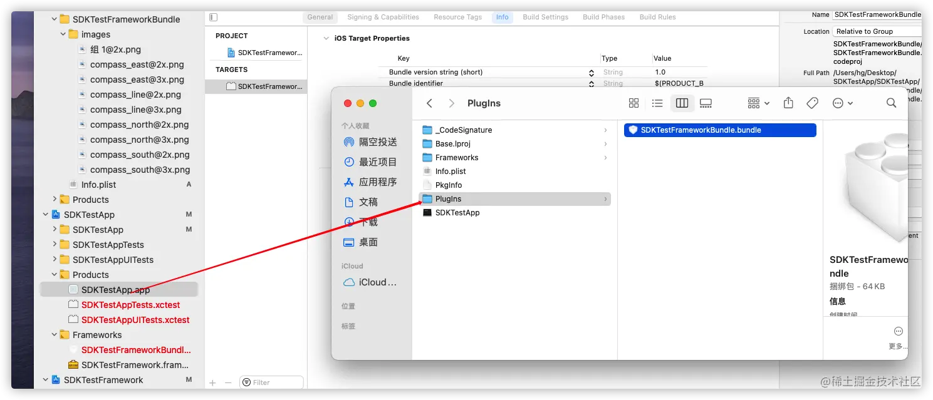Select SDKTestApp executable in Finder

(514, 213)
